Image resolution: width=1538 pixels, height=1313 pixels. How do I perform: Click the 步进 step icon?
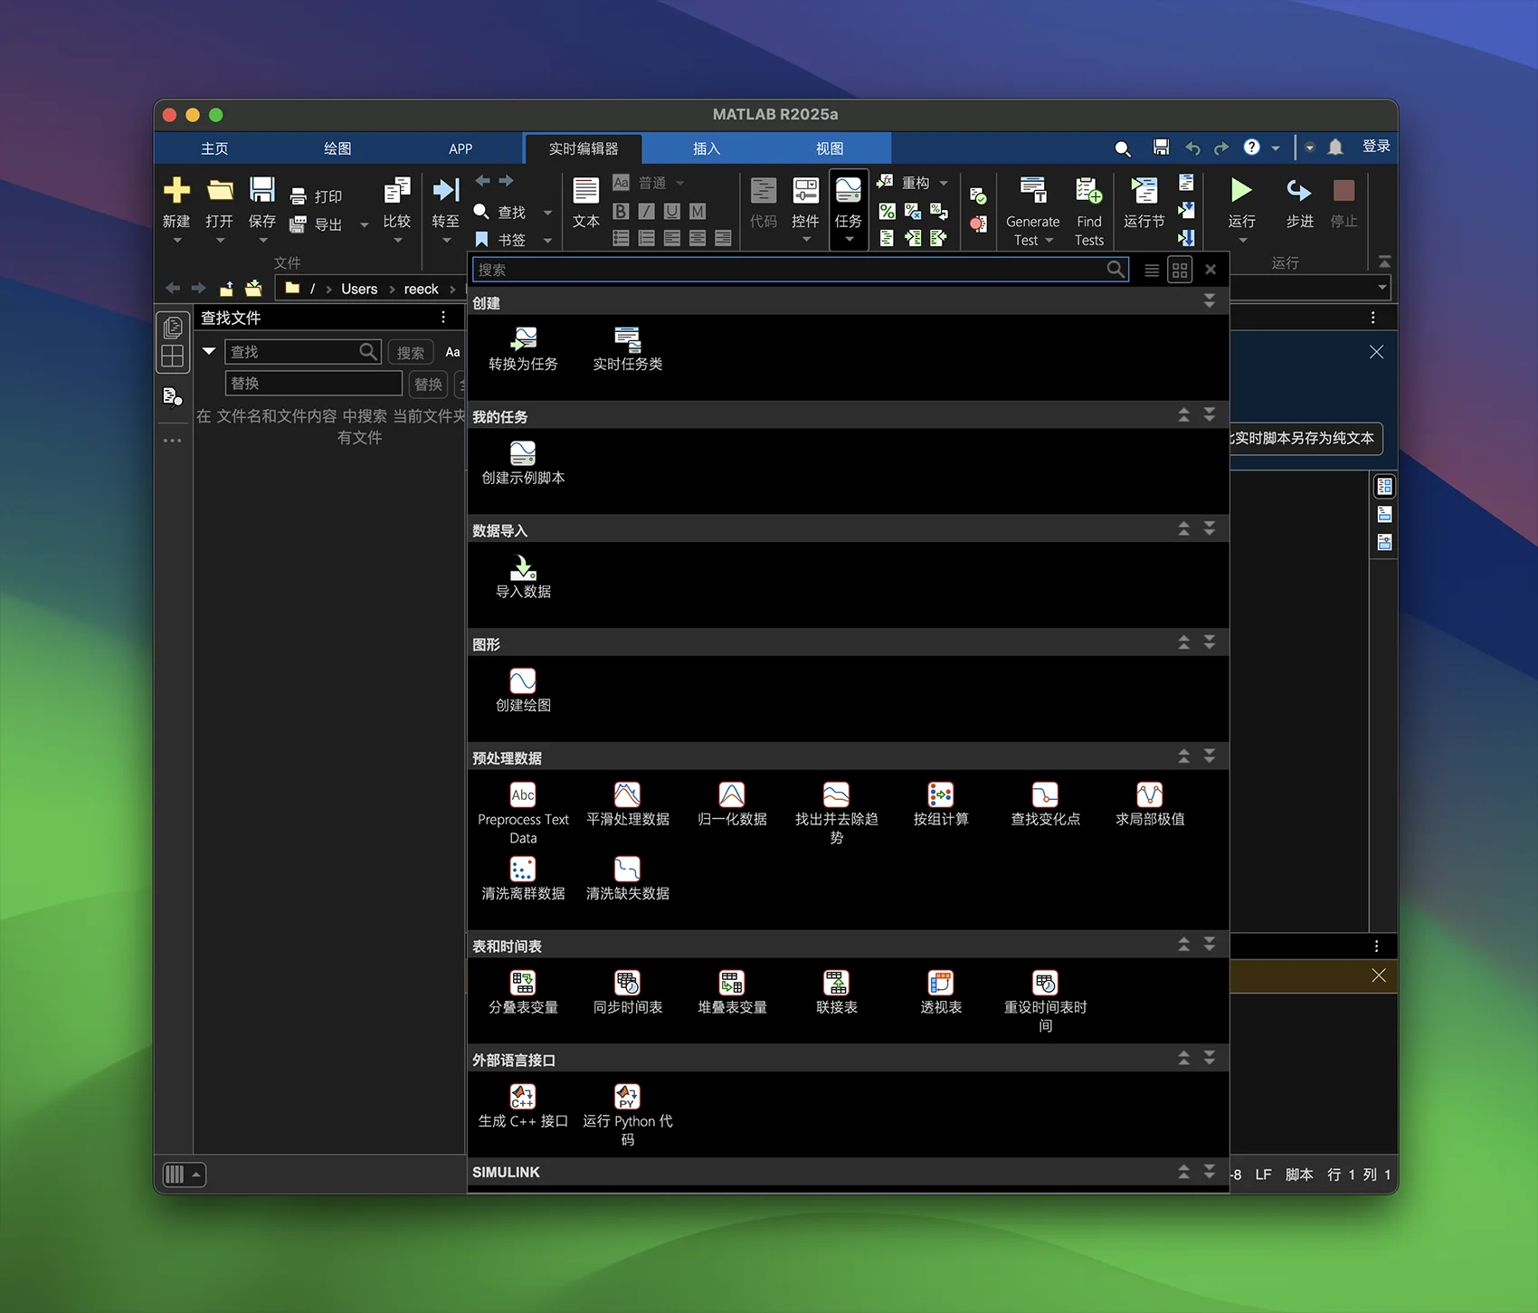[x=1299, y=191]
